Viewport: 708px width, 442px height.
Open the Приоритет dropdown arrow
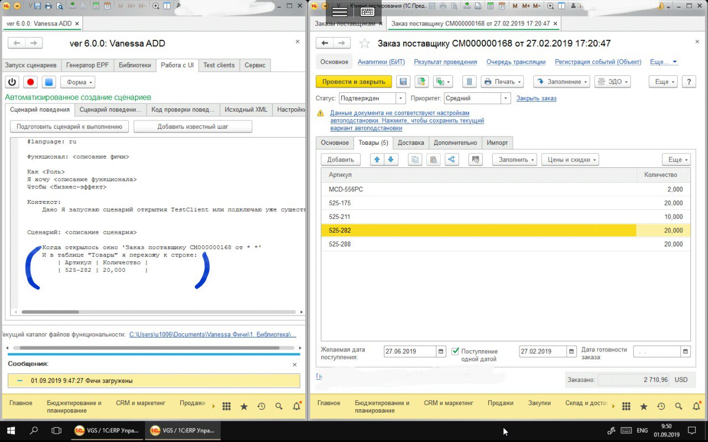tap(505, 98)
